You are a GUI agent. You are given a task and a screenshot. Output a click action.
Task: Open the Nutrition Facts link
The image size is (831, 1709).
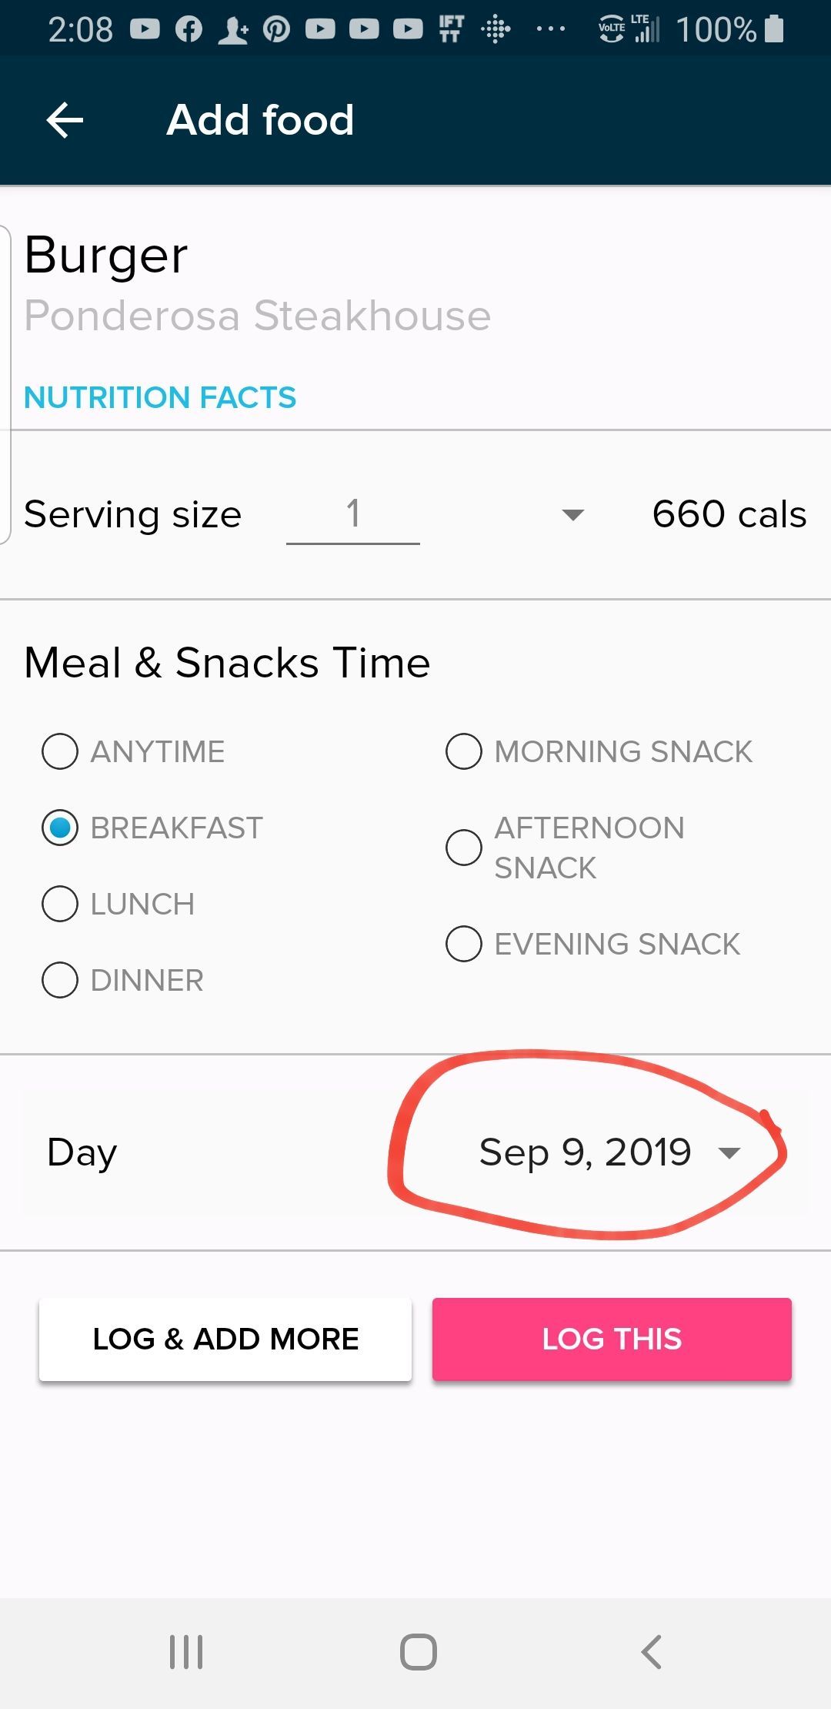coord(160,397)
